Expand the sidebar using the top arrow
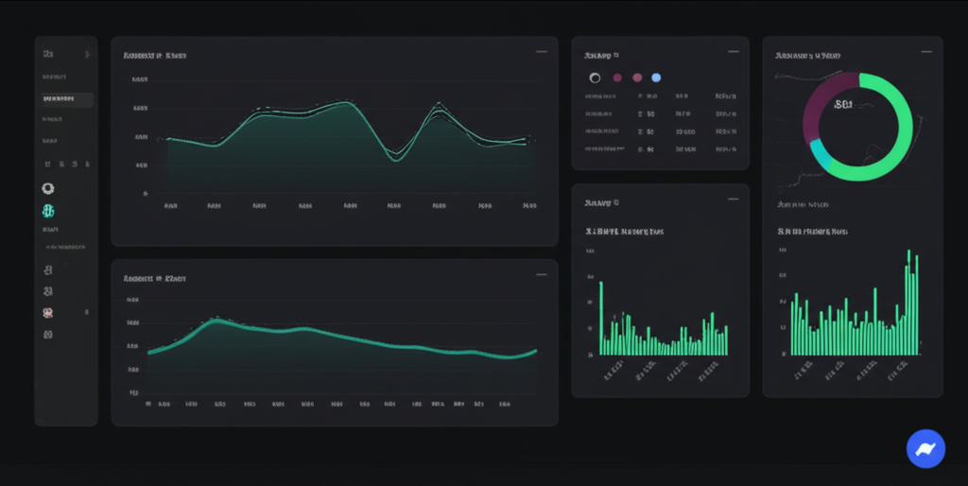Image resolution: width=968 pixels, height=486 pixels. [x=87, y=55]
